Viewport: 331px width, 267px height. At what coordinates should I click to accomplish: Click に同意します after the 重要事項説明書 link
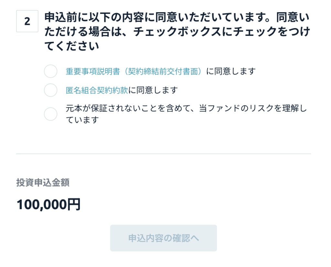pos(230,71)
